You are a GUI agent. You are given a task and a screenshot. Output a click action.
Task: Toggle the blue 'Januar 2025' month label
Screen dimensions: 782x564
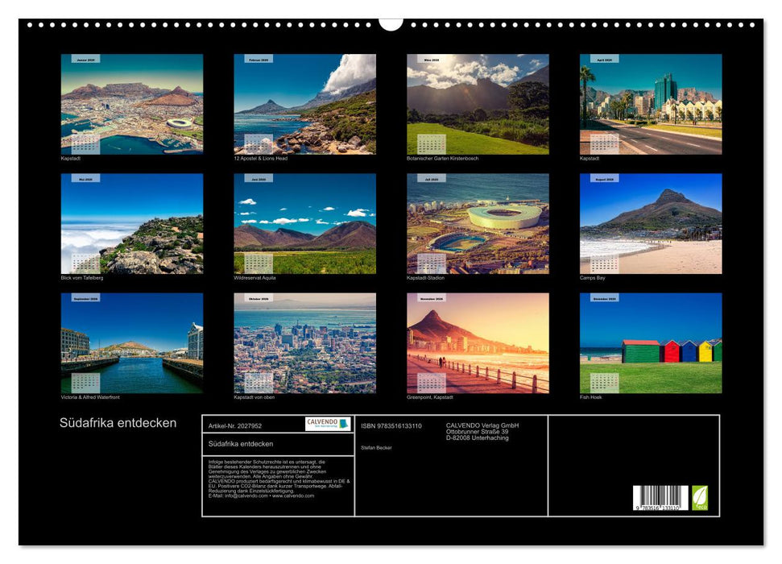pyautogui.click(x=86, y=59)
